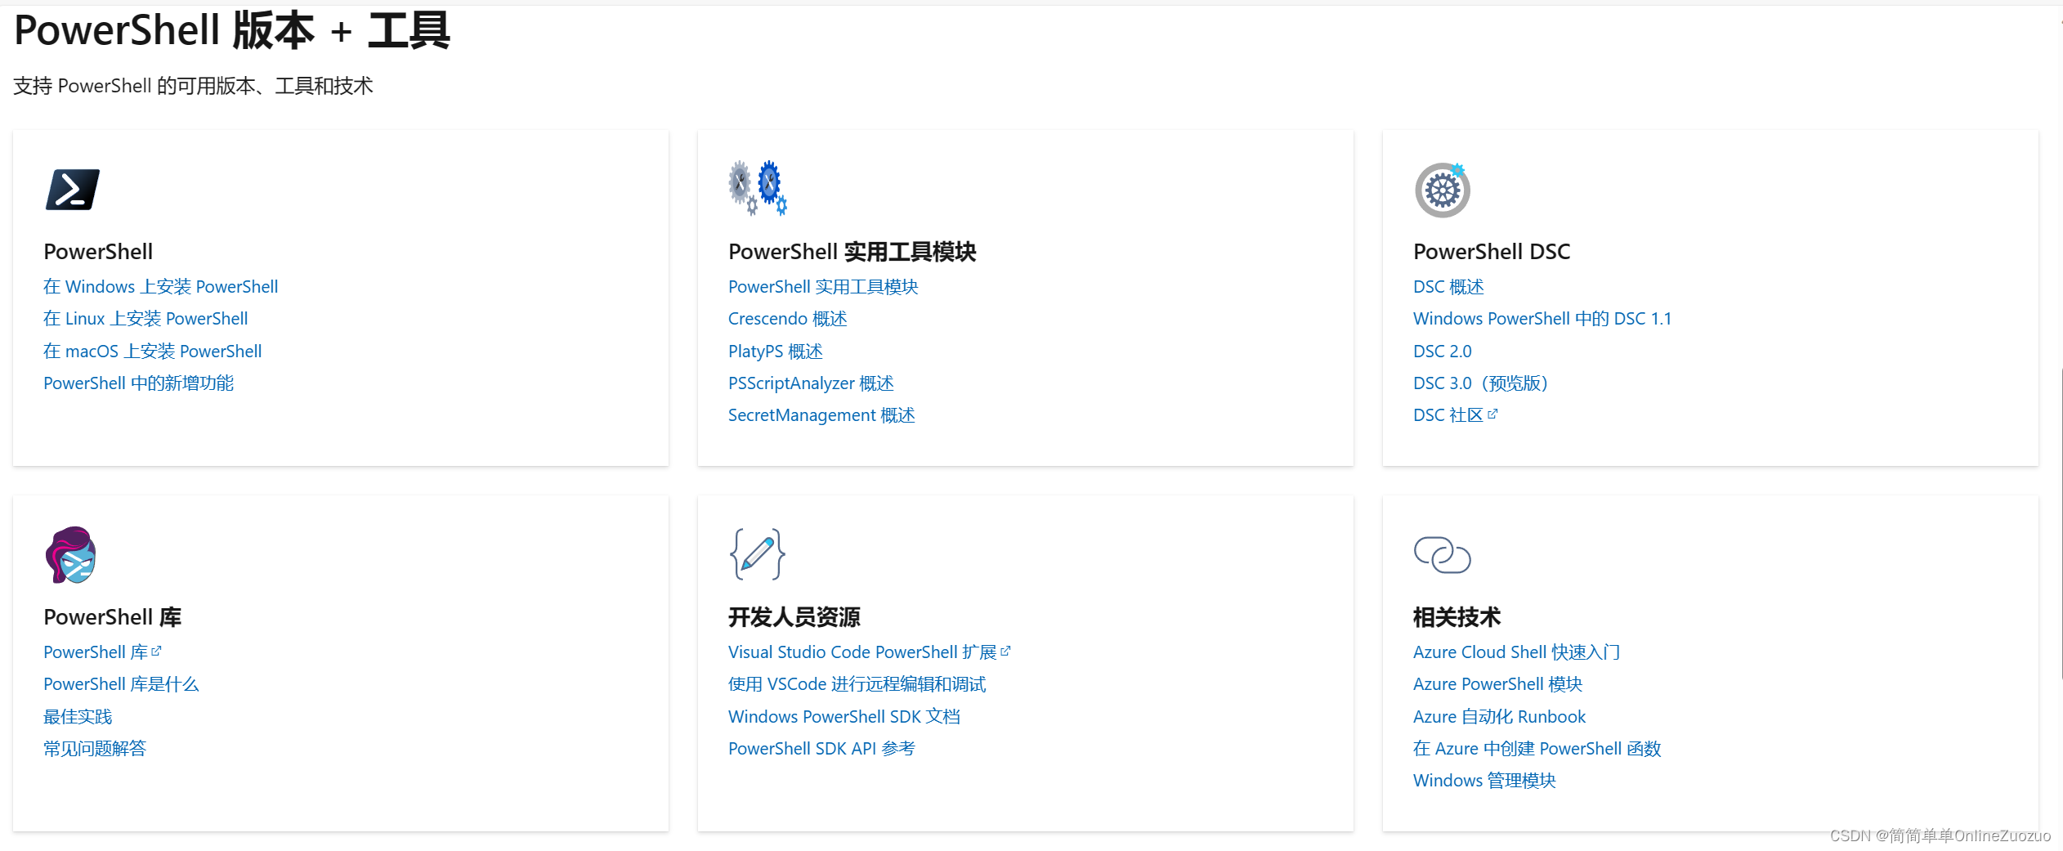Open DSC 3.0（预览版）link

click(1481, 383)
